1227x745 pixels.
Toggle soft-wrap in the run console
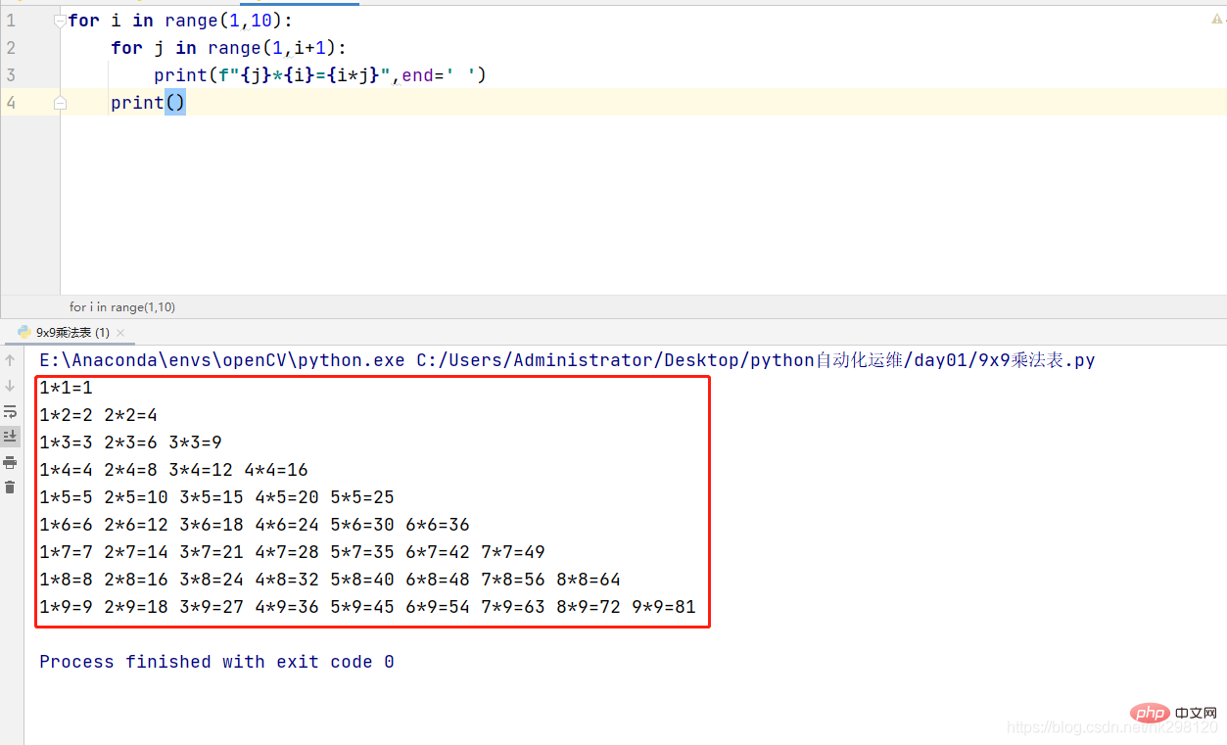[x=10, y=411]
